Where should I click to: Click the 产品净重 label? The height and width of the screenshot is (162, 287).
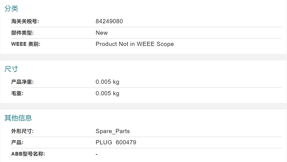coord(22,82)
